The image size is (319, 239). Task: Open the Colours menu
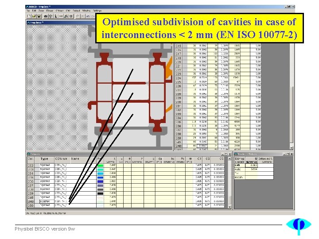click(x=60, y=11)
